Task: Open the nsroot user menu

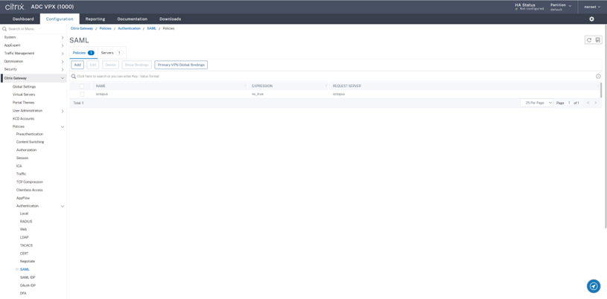Action: coord(592,7)
